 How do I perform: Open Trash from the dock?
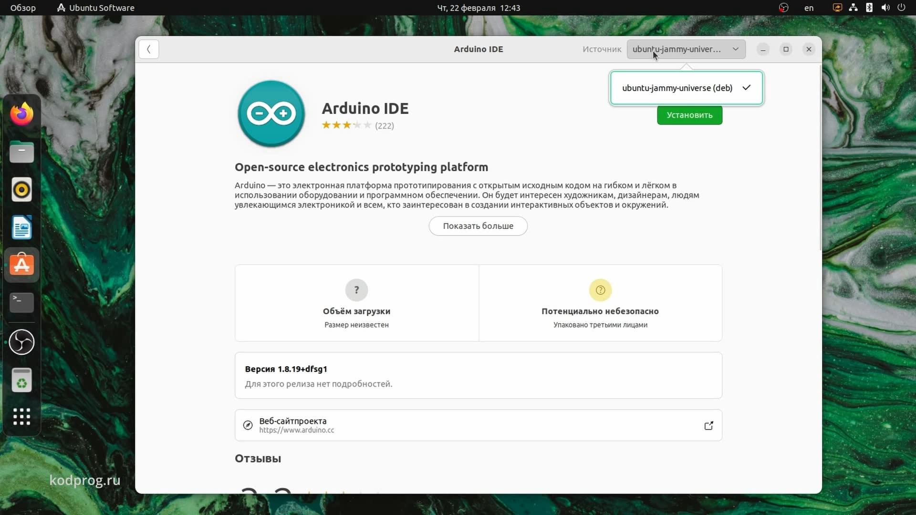(x=22, y=380)
